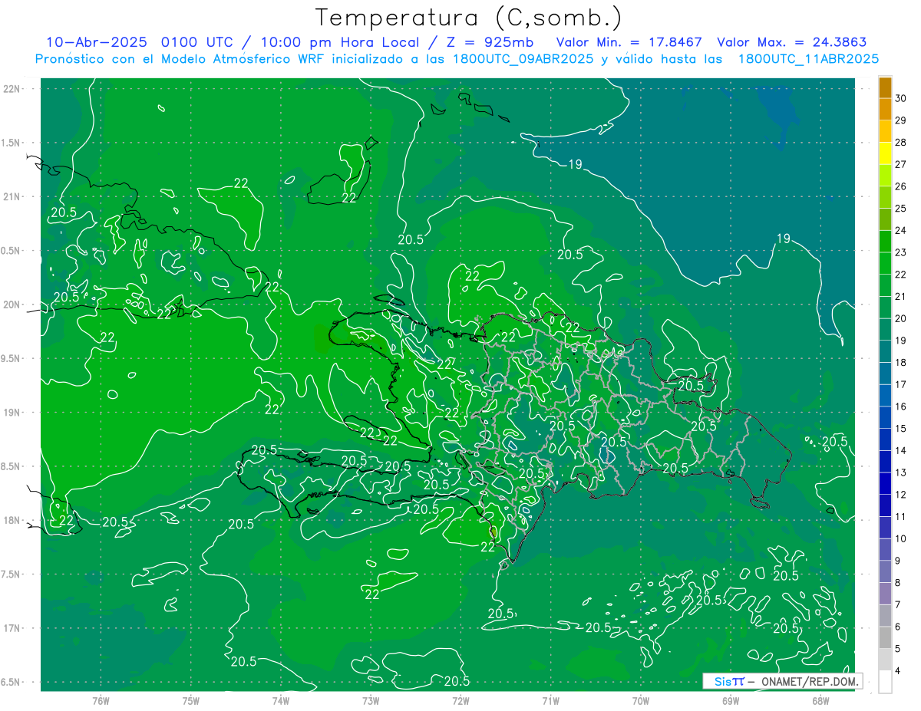Viewport: 921px width, 711px height.
Task: Click legend value '21'
Action: pyautogui.click(x=901, y=297)
